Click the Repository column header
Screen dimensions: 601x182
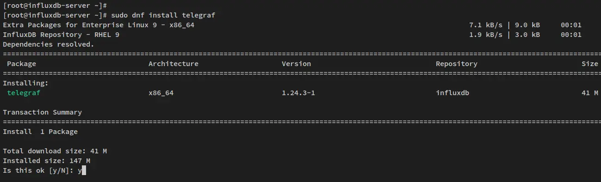[457, 64]
